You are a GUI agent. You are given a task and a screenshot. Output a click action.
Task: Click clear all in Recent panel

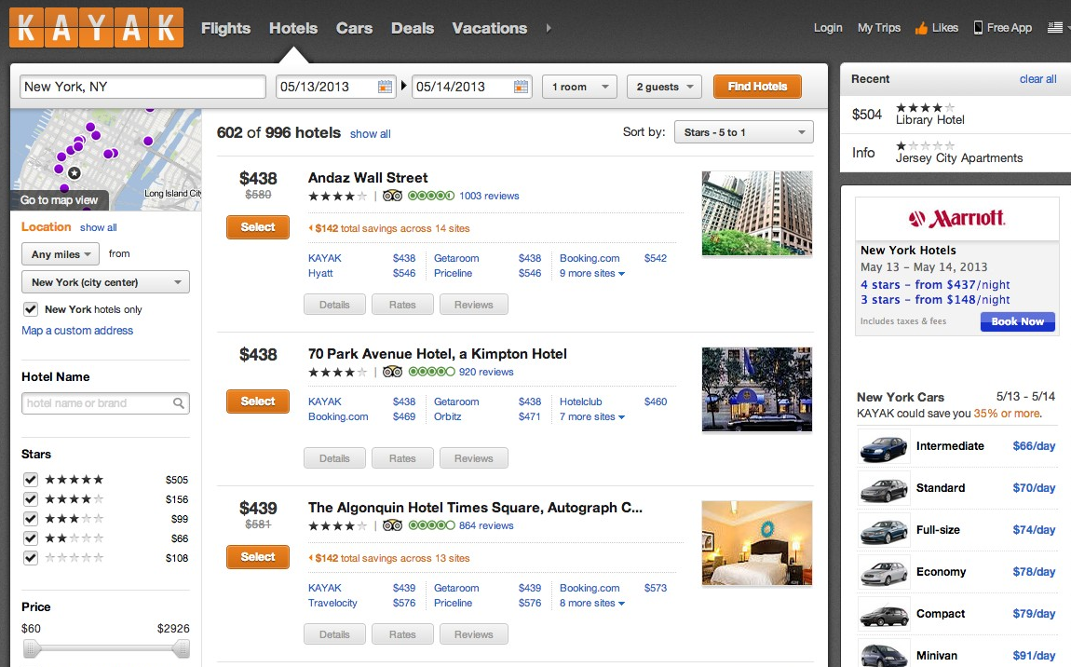[x=1037, y=79]
